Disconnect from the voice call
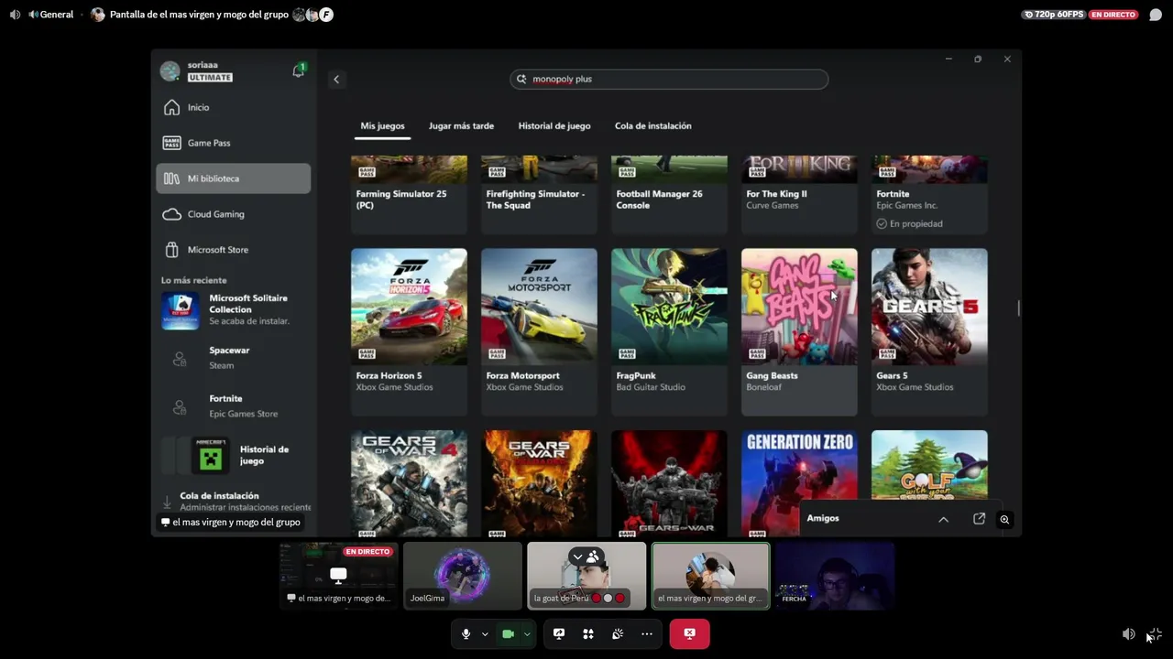Image resolution: width=1173 pixels, height=659 pixels. click(x=689, y=633)
